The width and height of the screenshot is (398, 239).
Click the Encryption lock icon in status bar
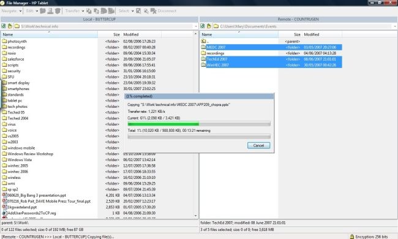[352, 237]
